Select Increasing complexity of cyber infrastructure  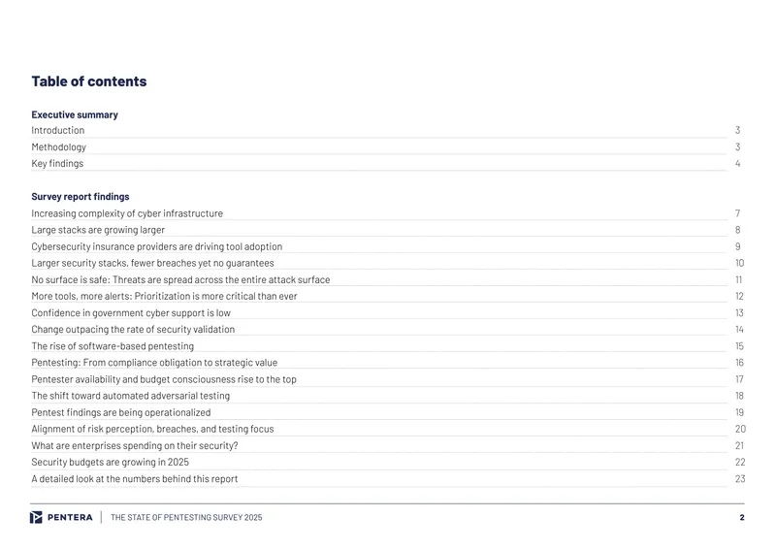point(127,213)
